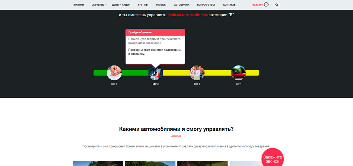Select the step 4 red car circle icon
The width and height of the screenshot is (353, 166).
238,73
